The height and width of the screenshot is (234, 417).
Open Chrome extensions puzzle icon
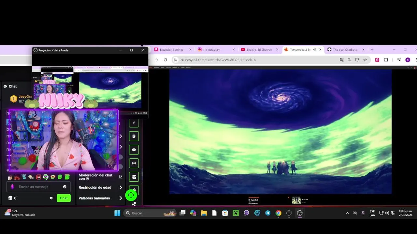(386, 60)
